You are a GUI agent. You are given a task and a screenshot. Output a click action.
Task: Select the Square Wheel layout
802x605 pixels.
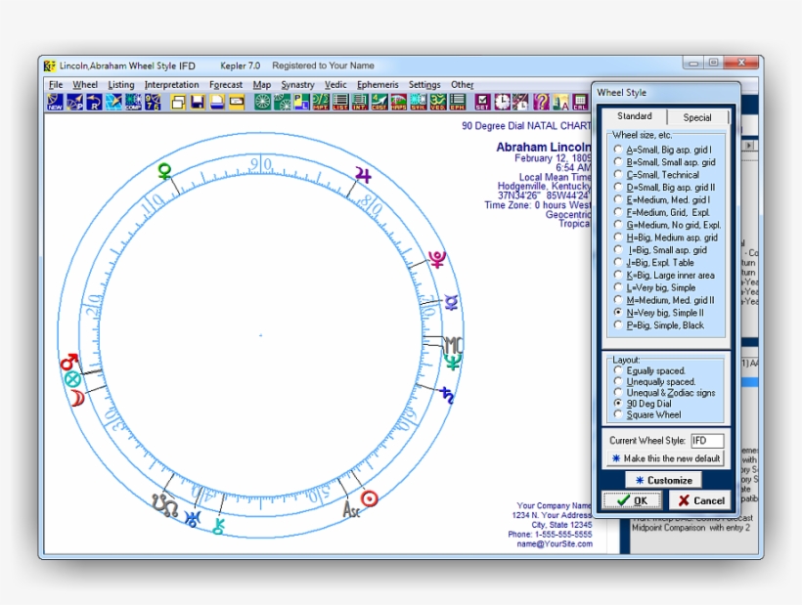click(x=617, y=414)
